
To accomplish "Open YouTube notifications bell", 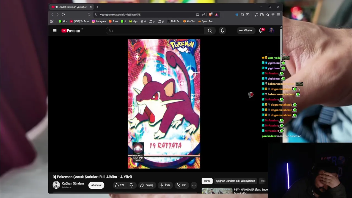I will tap(261, 31).
